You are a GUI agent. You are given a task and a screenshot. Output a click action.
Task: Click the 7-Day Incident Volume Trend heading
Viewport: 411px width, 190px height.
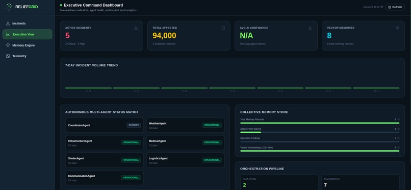91,65
